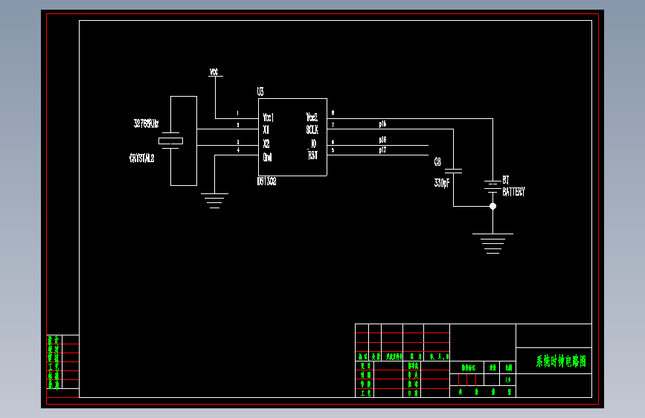The width and height of the screenshot is (645, 418).
Task: Click the ground symbol below the Gnd pin
Action: [x=214, y=201]
